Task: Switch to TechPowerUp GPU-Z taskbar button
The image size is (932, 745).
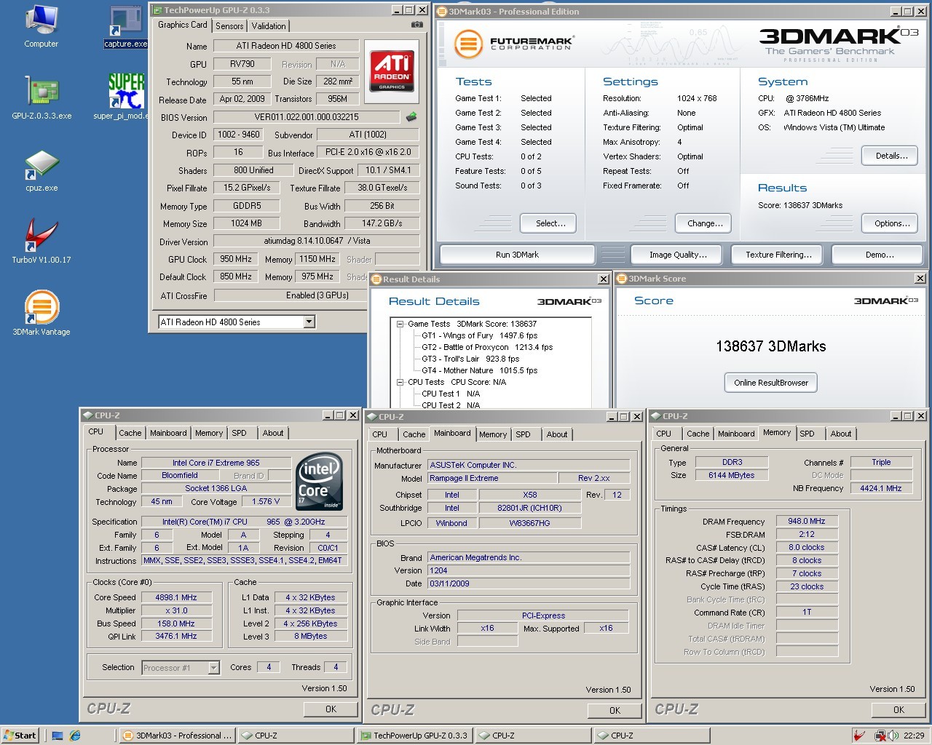Action: click(414, 736)
